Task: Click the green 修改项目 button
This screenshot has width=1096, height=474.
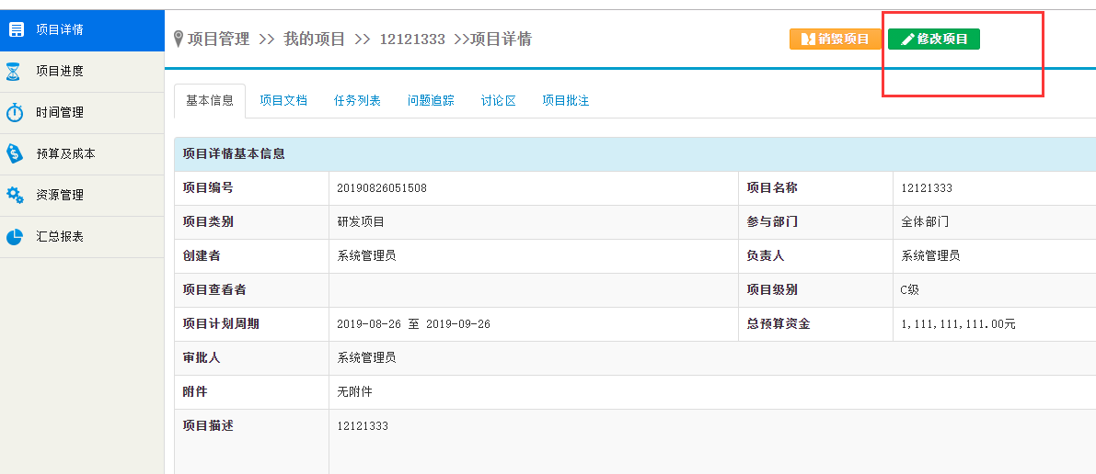Action: [x=934, y=39]
